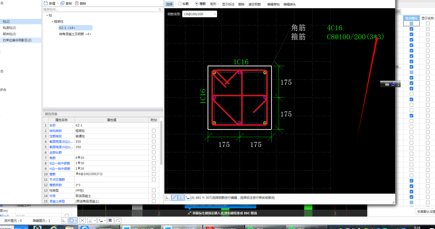
Task: Click the layer display icon in bottom toolbar
Action: [110, 220]
